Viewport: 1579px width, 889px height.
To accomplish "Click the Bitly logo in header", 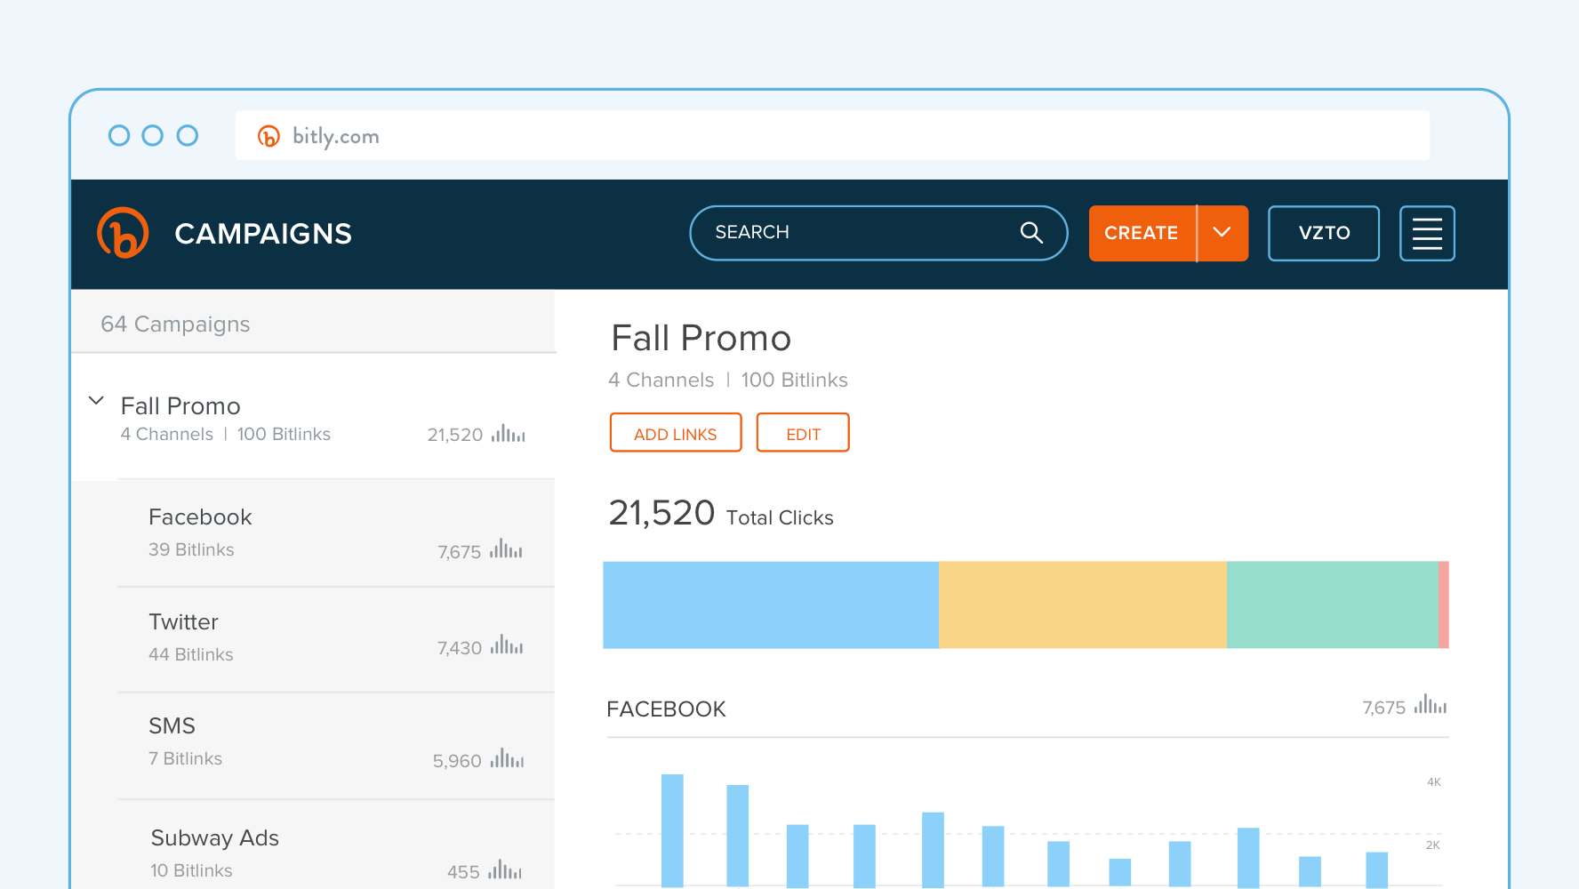I will click(x=123, y=233).
